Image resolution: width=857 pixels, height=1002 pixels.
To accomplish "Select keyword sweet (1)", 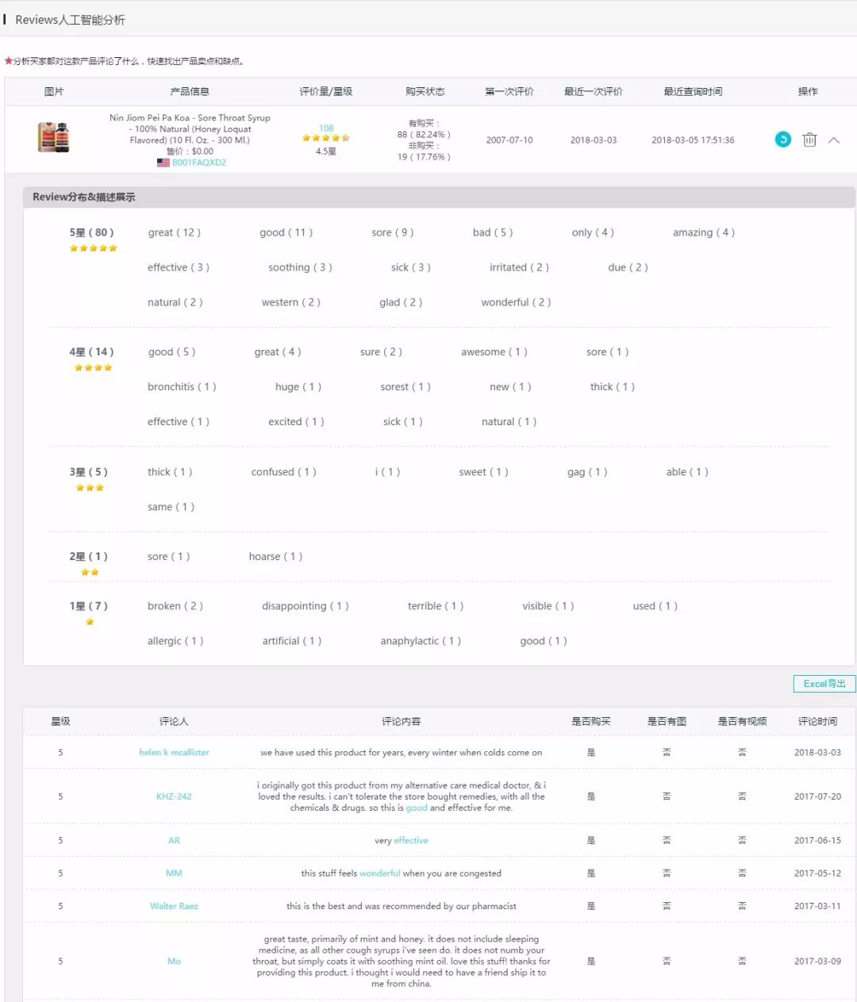I will (x=483, y=472).
